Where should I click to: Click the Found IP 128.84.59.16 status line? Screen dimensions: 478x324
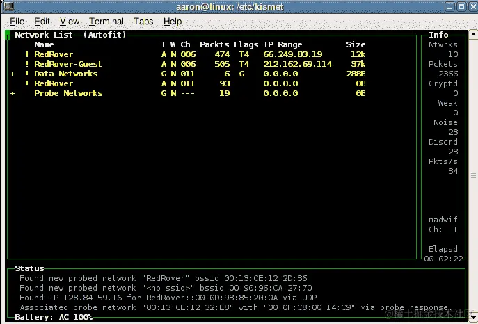pos(168,298)
